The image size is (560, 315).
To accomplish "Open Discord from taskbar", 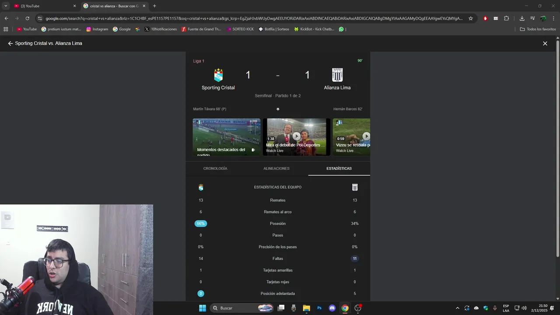I will (332, 308).
